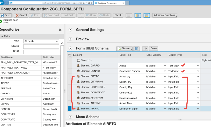The image size is (211, 127).
Task: Click the DDIC input field
Action: point(41,52)
